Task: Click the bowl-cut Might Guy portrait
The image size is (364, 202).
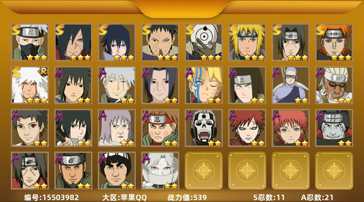Action: (117, 171)
